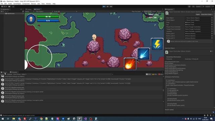Toggle Error Pause in Console
Image resolution: width=215 pixels, height=121 pixels.
(17, 74)
